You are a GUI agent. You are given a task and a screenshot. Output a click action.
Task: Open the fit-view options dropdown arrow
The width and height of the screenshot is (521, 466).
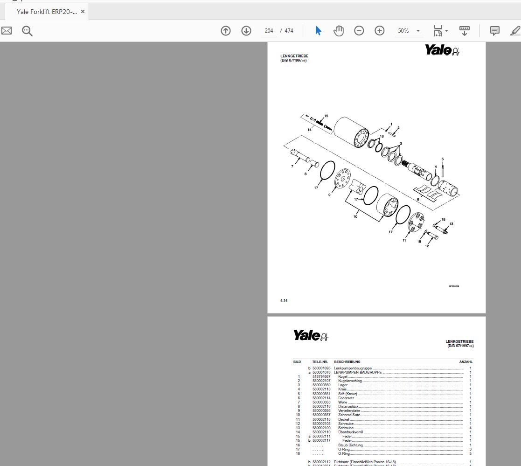(x=446, y=31)
